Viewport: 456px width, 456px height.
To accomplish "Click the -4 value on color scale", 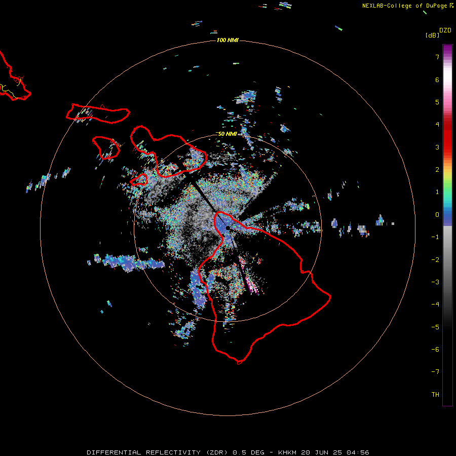I will [435, 305].
